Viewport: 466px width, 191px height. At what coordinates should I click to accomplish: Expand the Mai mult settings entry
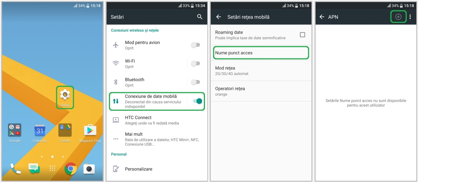point(157,139)
